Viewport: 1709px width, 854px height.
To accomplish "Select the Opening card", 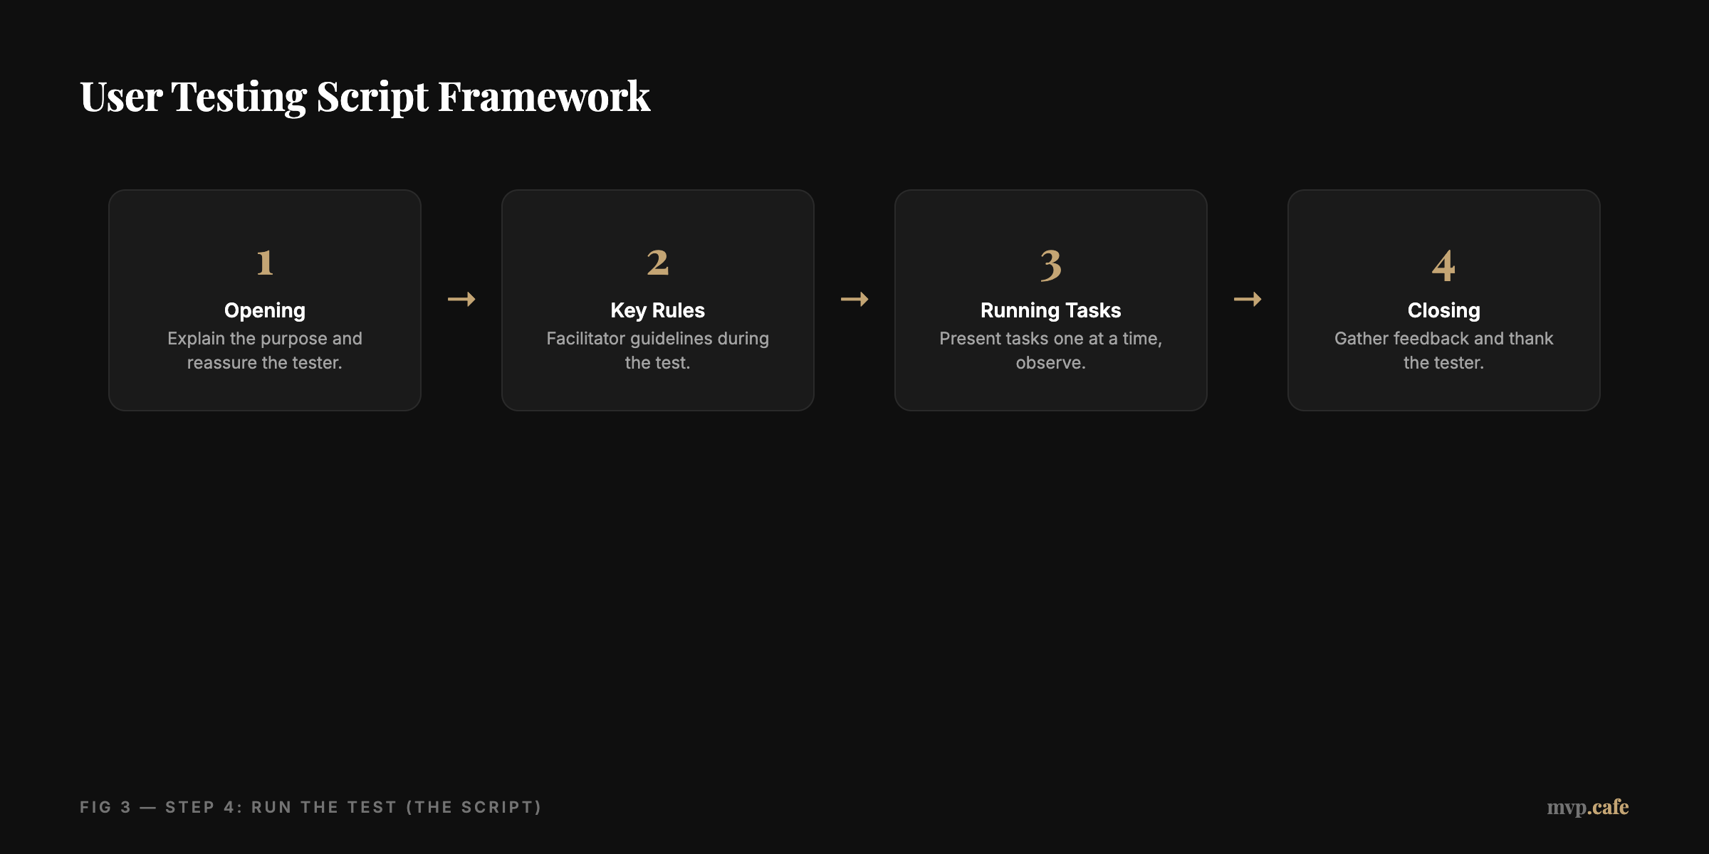I will [264, 299].
